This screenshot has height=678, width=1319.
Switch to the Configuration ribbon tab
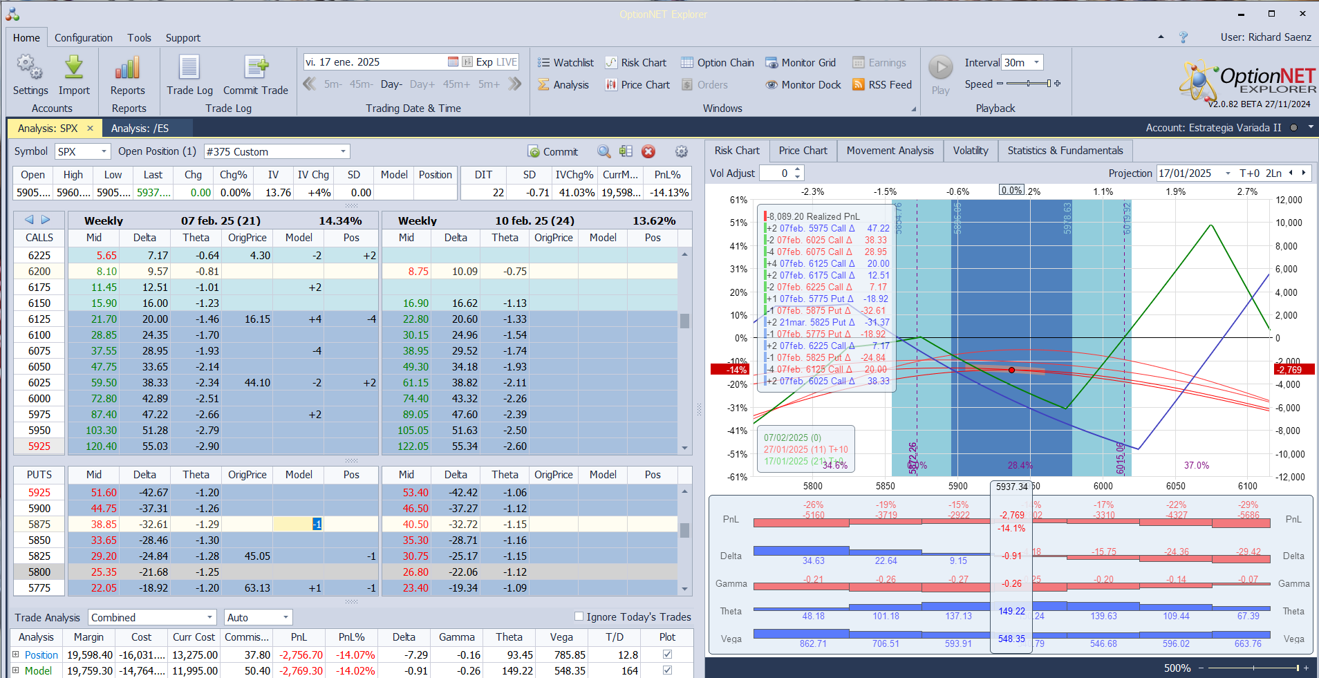click(x=84, y=38)
